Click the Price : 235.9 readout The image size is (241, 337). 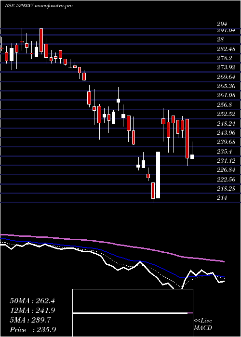click(x=33, y=330)
